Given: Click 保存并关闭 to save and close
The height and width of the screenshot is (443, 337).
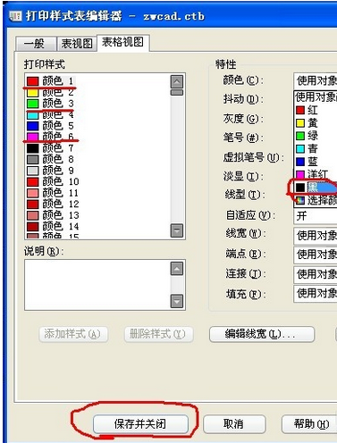Looking at the screenshot, I should coord(140,424).
